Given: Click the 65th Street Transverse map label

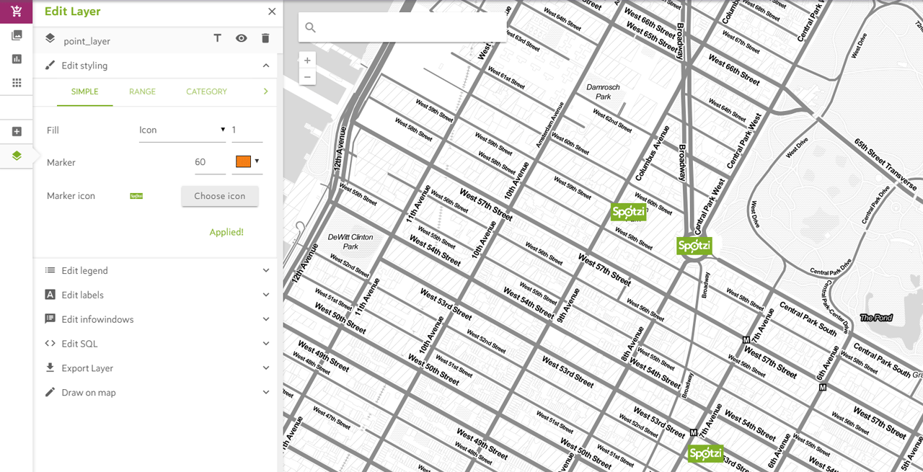Looking at the screenshot, I should [x=886, y=165].
